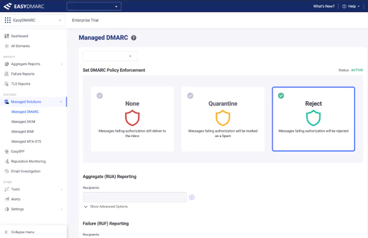This screenshot has height=238, width=368.
Task: Click the ACTIVE status label
Action: [x=357, y=70]
